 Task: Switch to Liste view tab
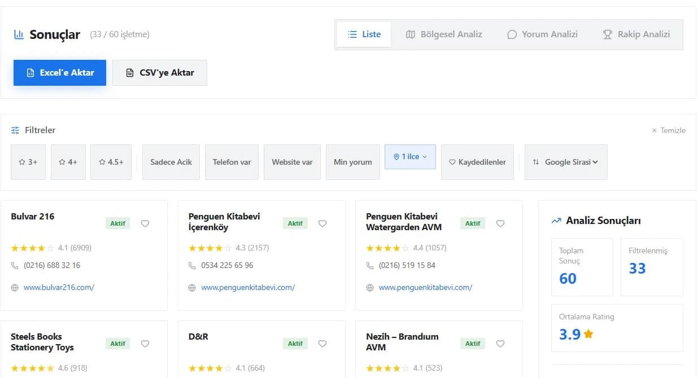click(x=364, y=34)
